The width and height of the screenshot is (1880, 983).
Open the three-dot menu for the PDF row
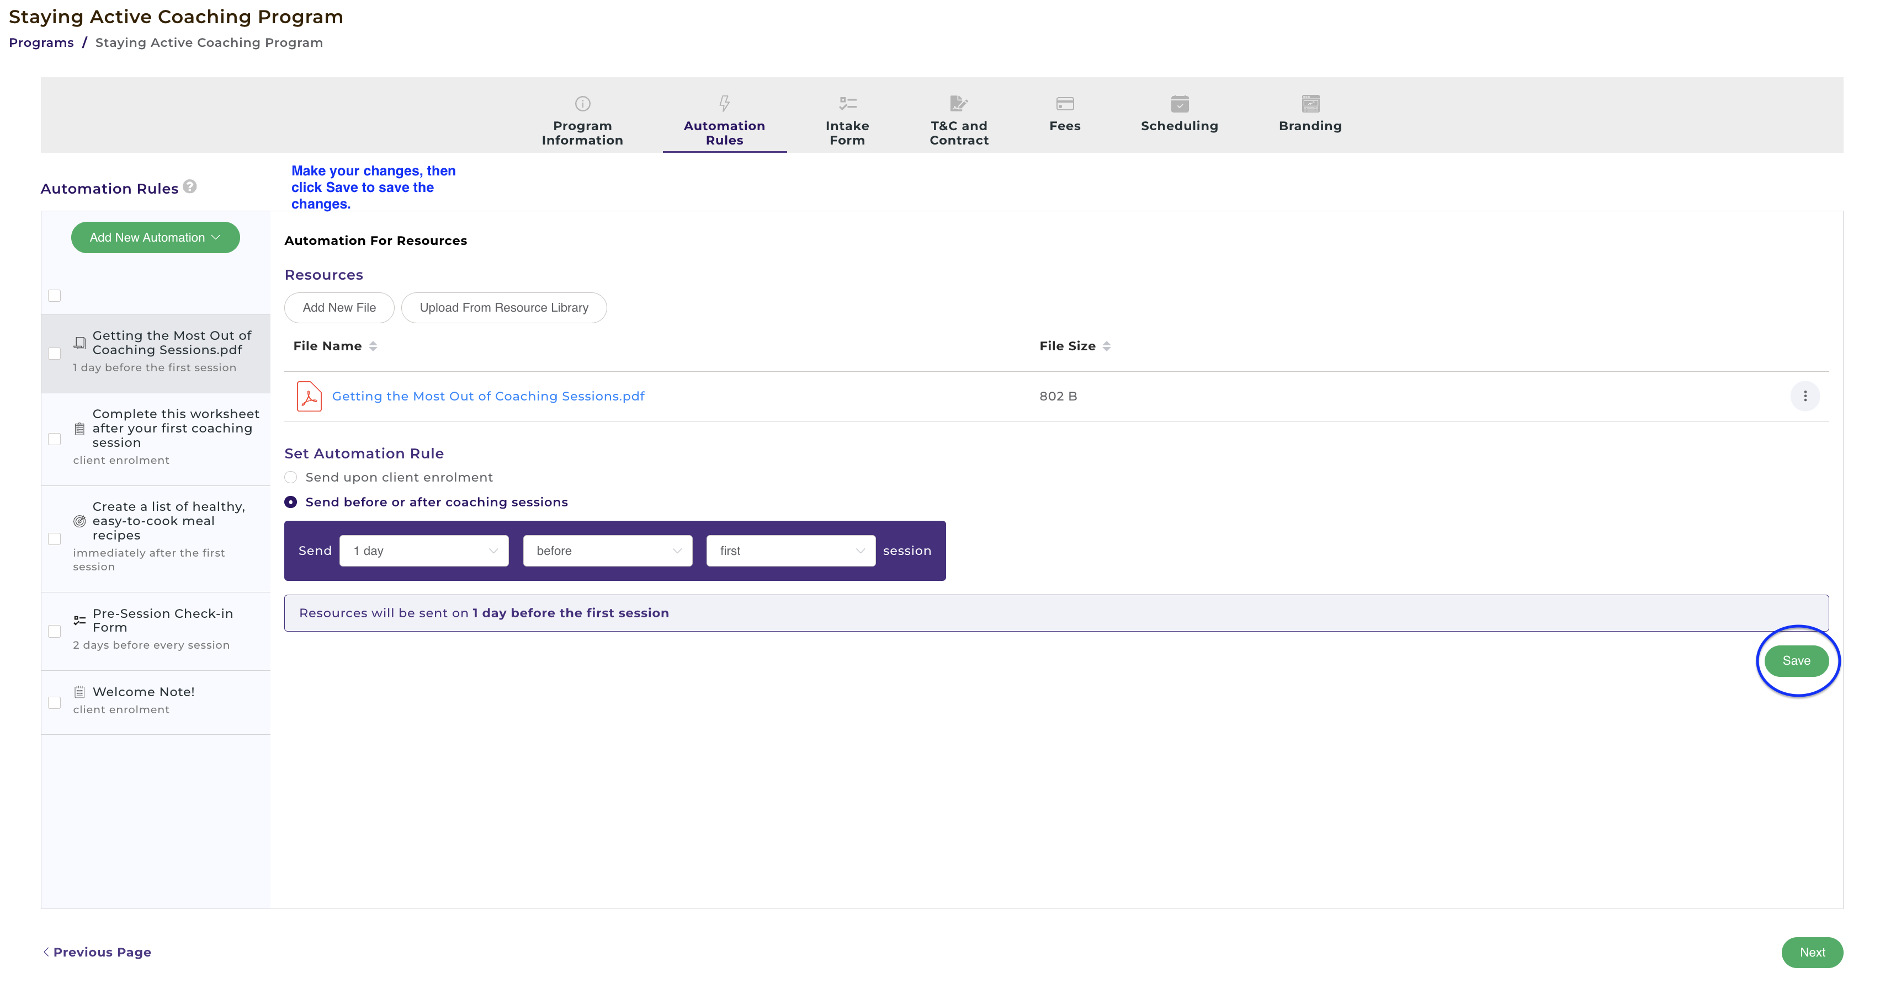point(1805,396)
